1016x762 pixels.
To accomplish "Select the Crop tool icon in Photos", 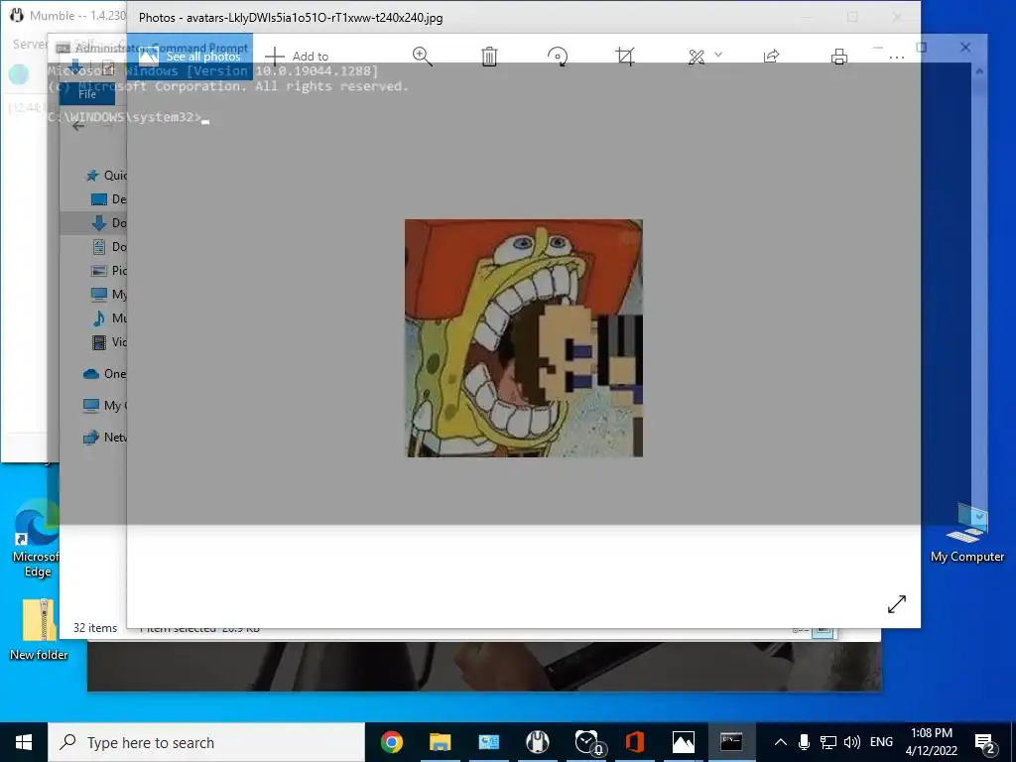I will pos(625,57).
